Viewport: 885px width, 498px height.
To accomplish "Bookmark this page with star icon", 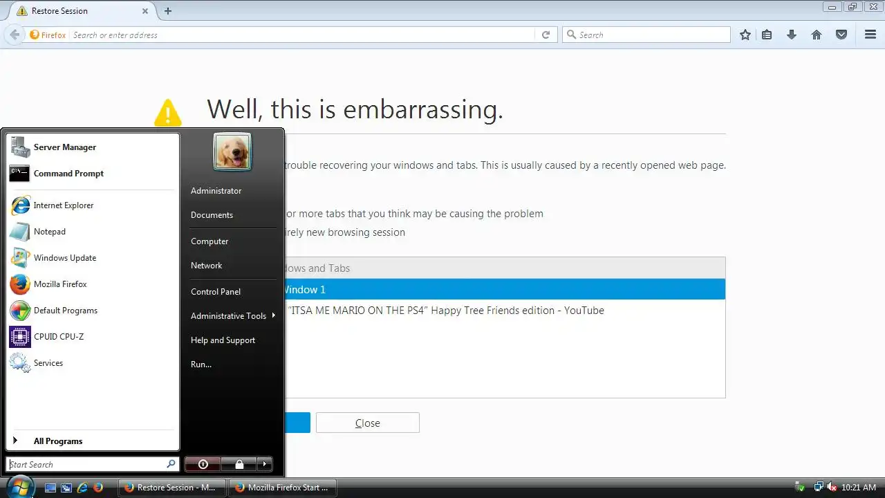I will (745, 35).
